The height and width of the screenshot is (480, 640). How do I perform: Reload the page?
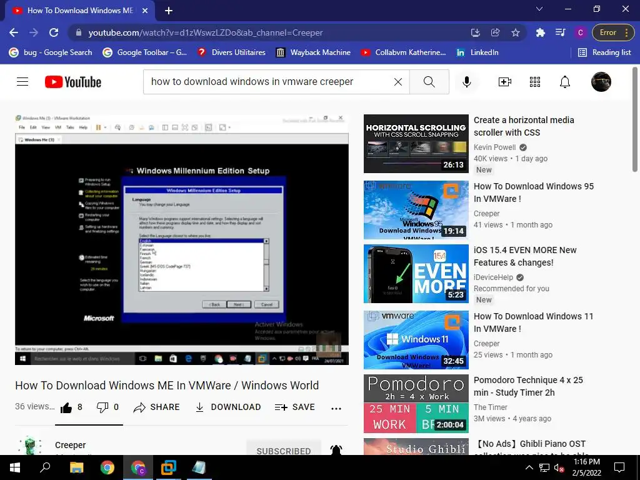(x=54, y=32)
